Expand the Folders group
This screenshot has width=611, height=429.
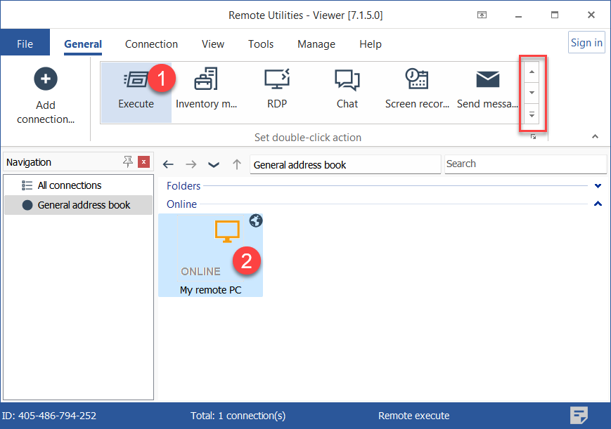[598, 186]
